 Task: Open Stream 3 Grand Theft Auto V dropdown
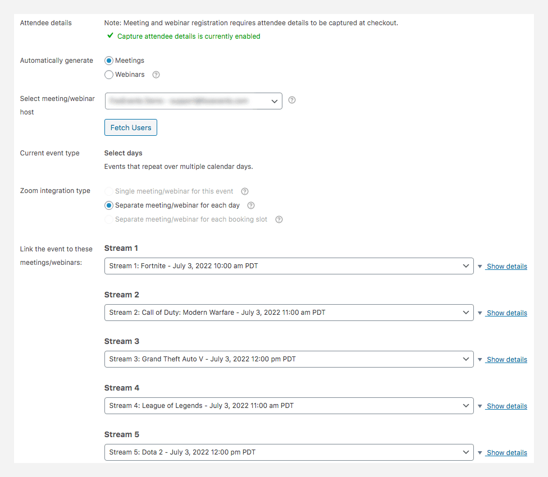pyautogui.click(x=289, y=359)
